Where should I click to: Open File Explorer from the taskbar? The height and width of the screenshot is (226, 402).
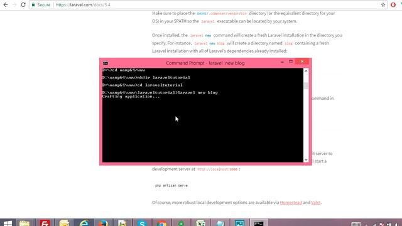24,223
